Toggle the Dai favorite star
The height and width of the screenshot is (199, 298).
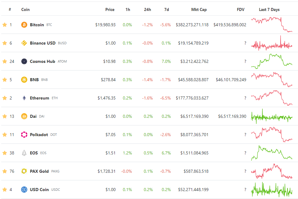(5, 116)
